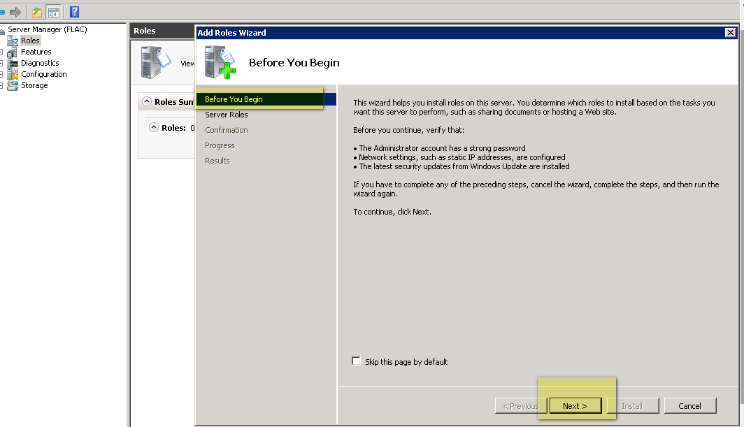The height and width of the screenshot is (427, 744).
Task: Expand the Storage tree node
Action: (1, 86)
